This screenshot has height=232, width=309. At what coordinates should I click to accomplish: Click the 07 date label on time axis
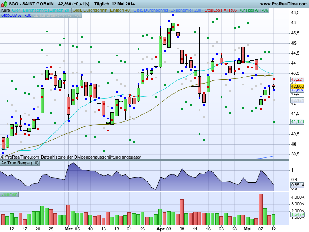coord(260,229)
